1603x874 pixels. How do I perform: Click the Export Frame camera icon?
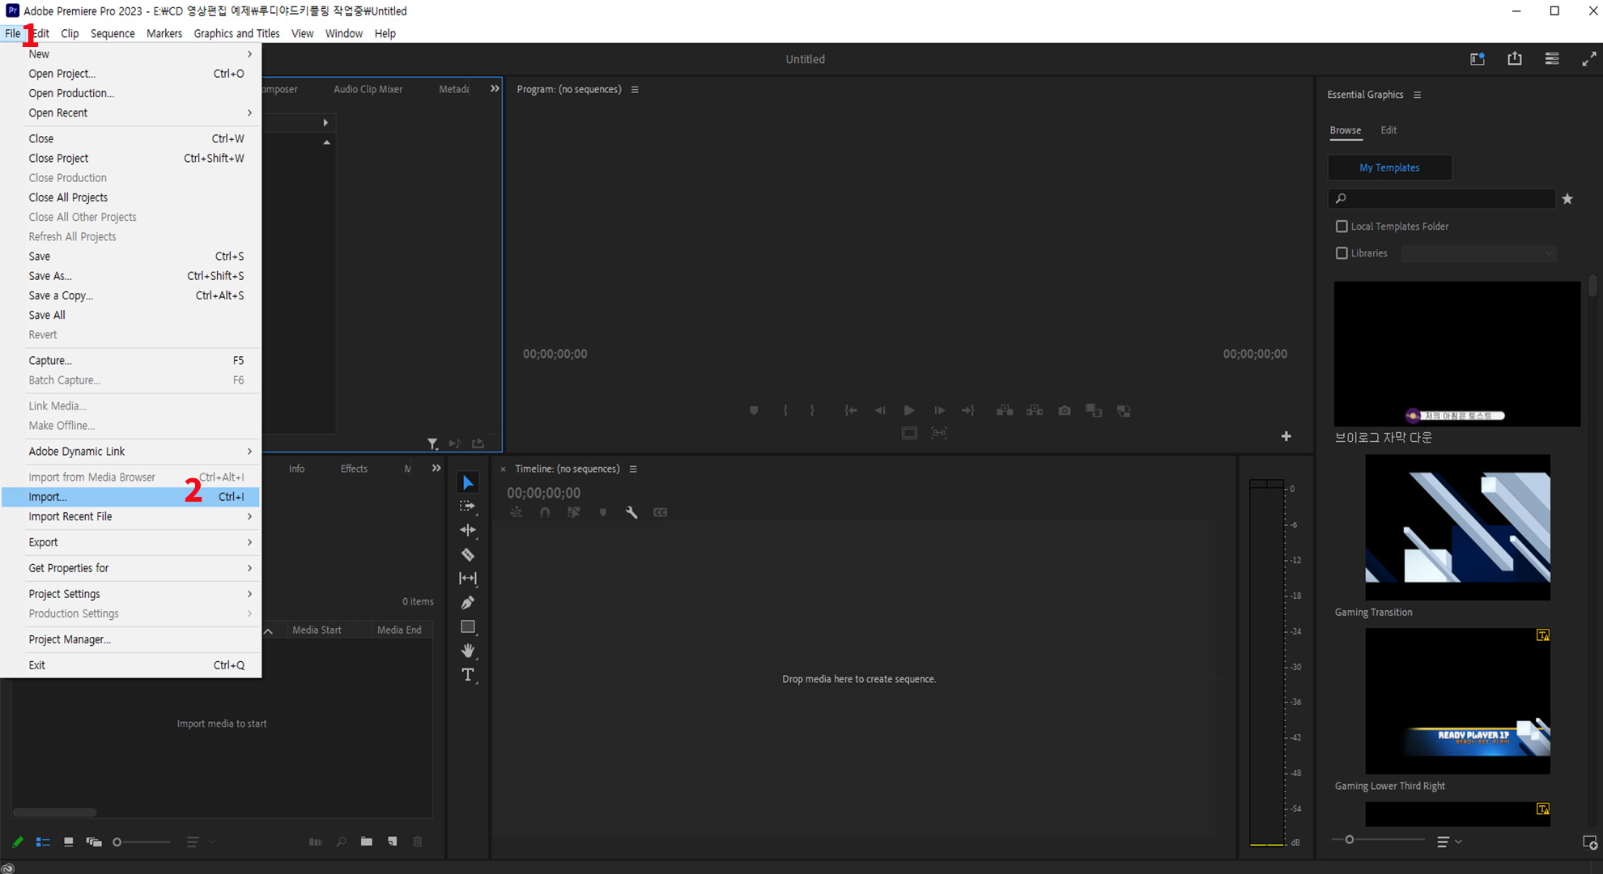point(1065,411)
